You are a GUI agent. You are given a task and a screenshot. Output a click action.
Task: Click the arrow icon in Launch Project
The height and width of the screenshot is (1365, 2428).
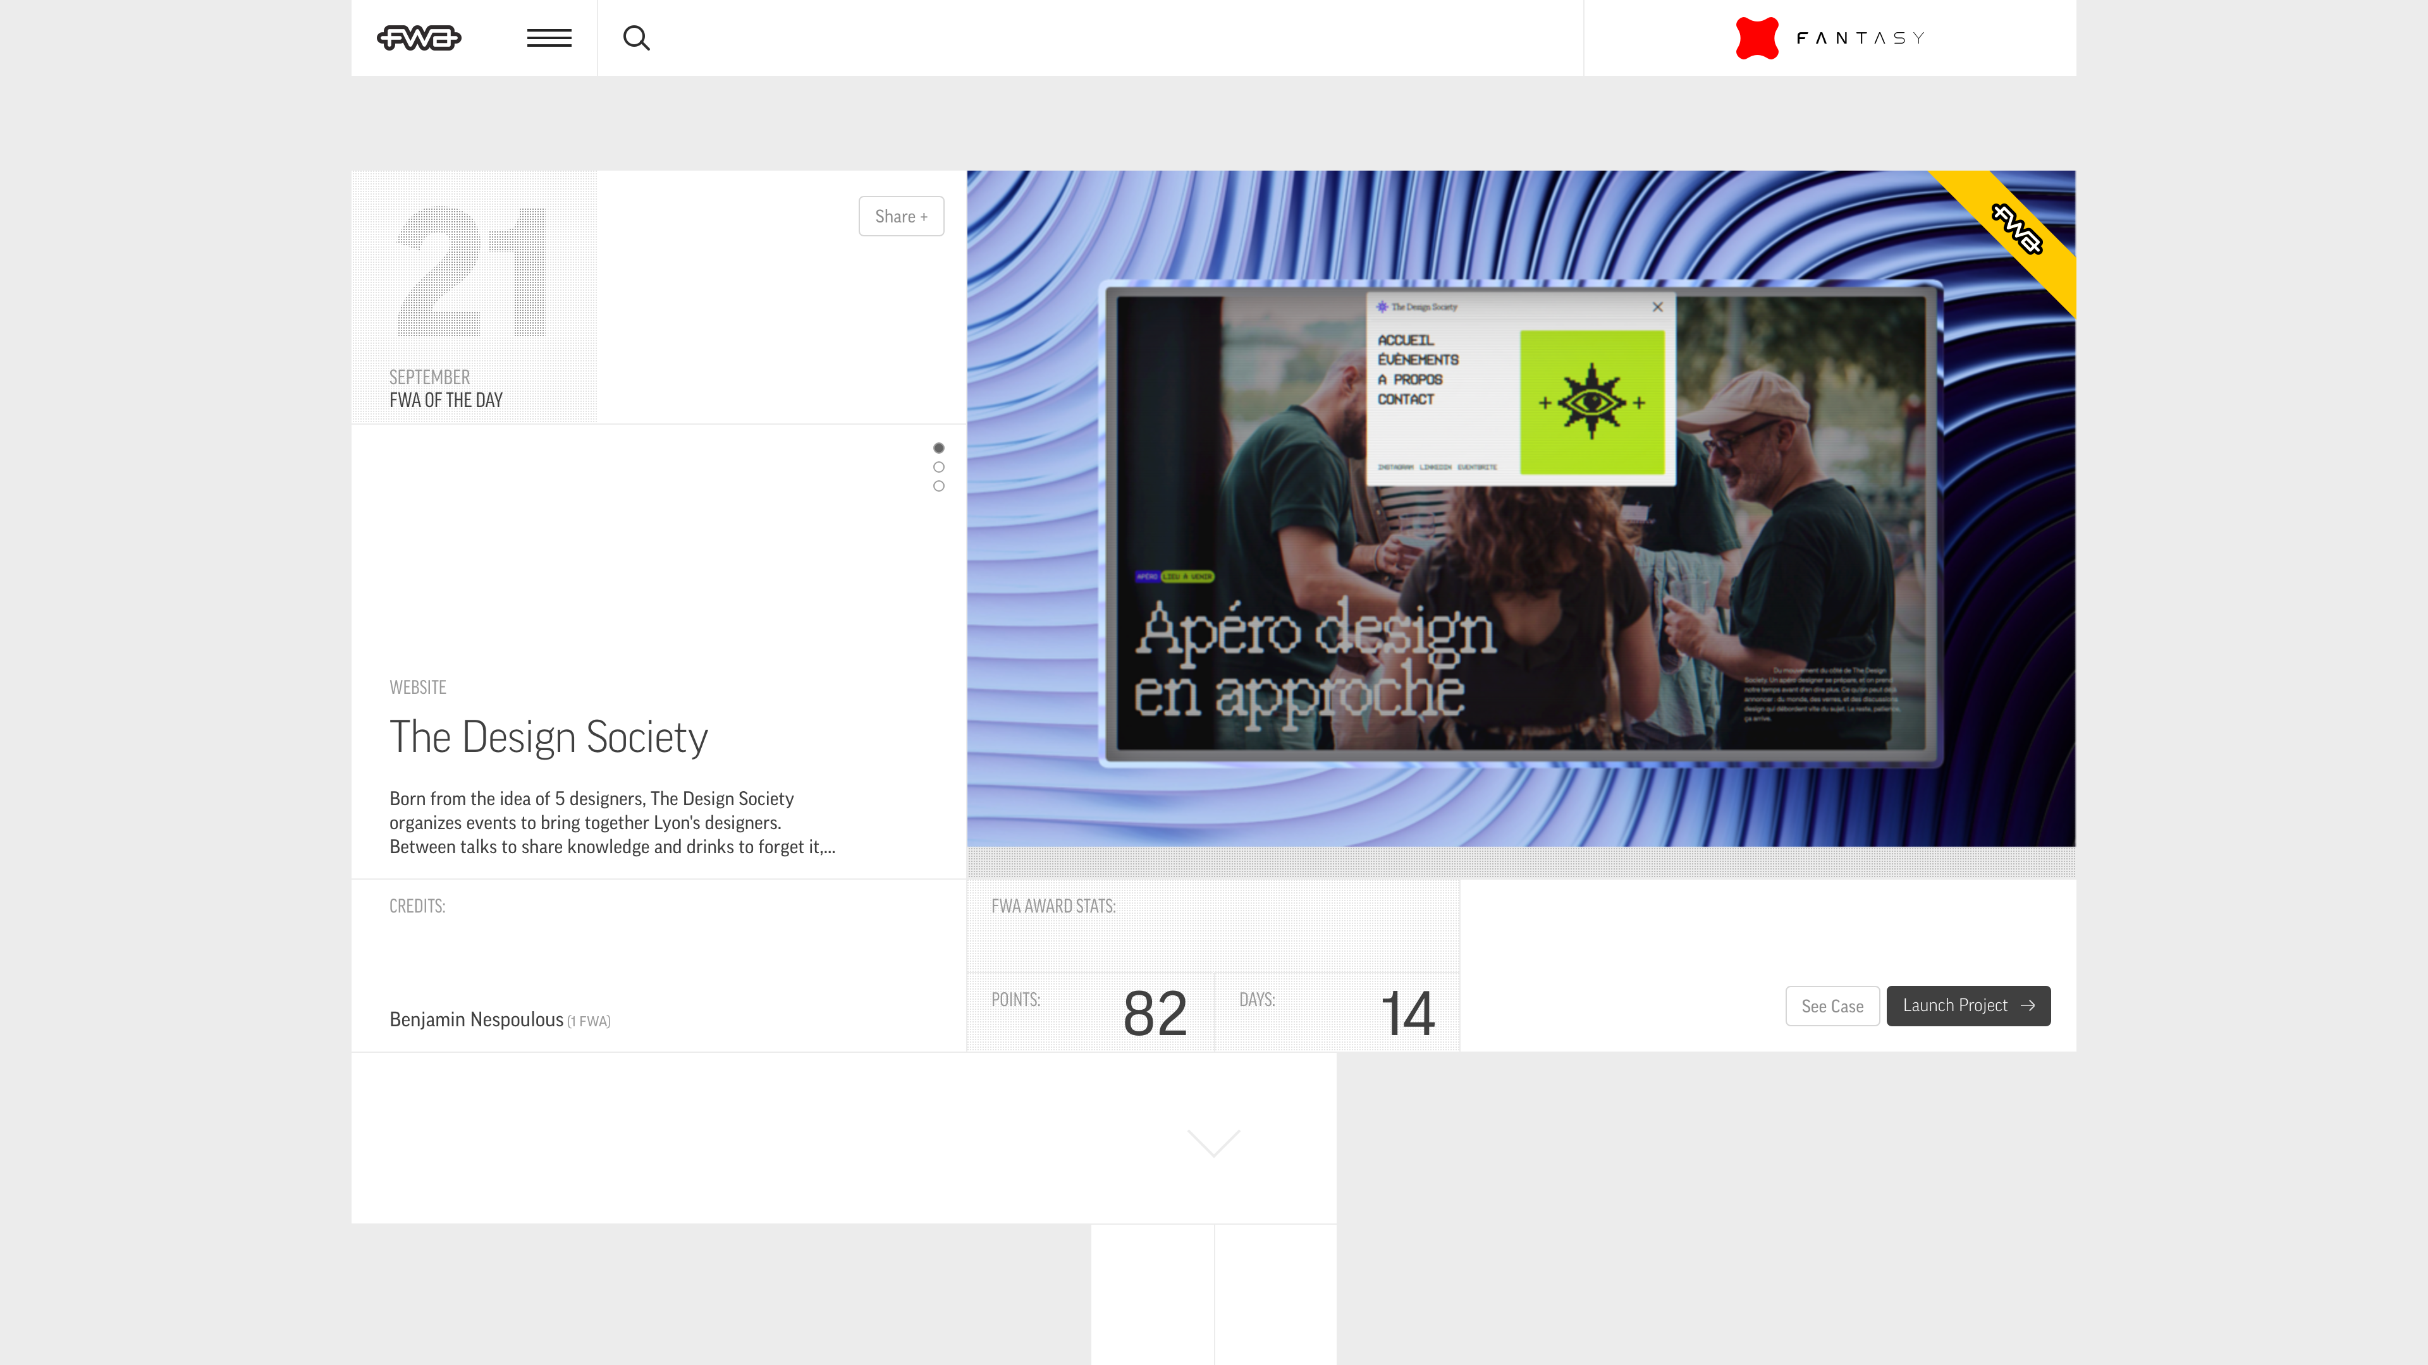2027,1006
